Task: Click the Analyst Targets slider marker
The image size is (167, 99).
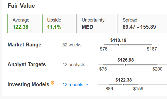Action: click(x=126, y=65)
